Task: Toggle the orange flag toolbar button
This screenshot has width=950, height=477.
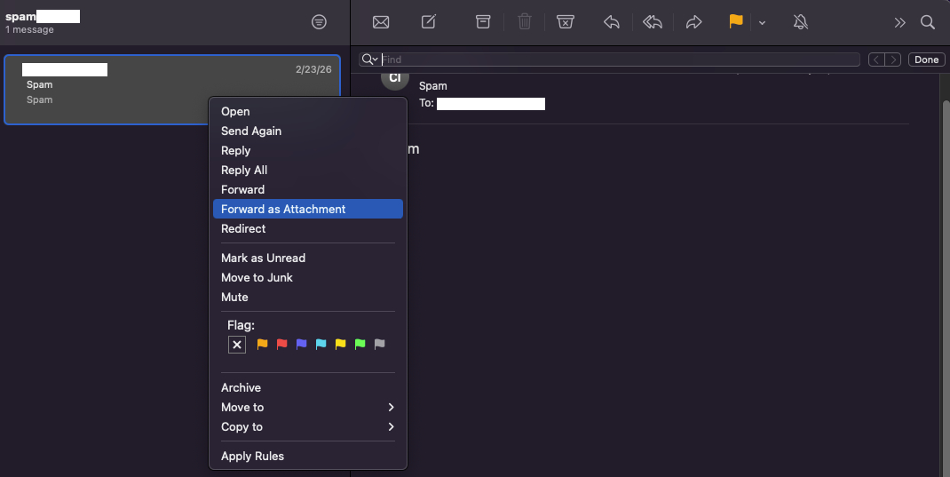Action: pos(735,22)
